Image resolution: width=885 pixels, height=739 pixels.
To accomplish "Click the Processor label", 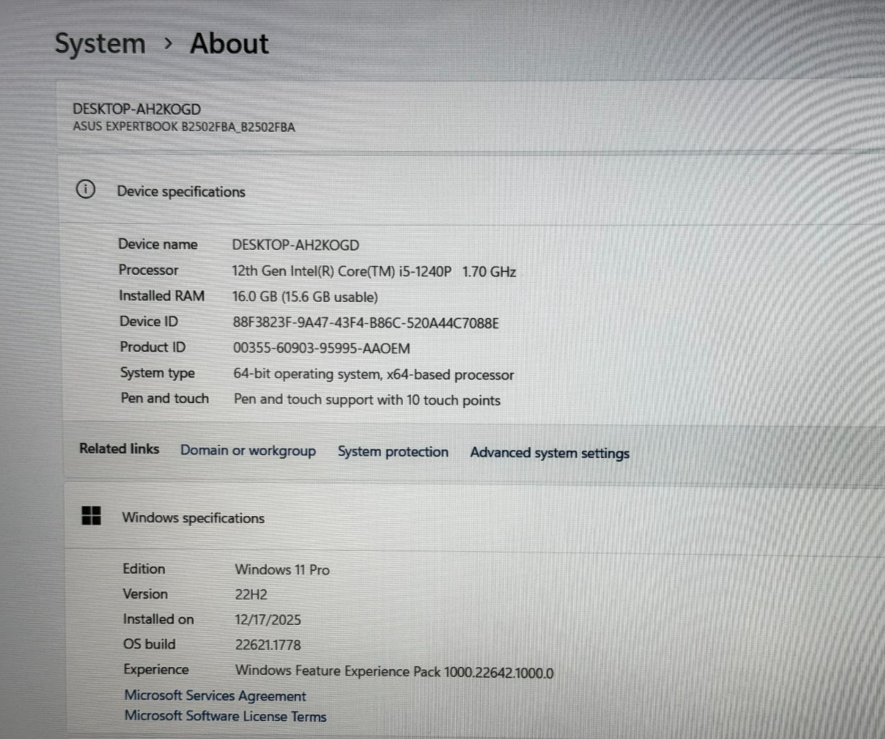I will (x=148, y=270).
